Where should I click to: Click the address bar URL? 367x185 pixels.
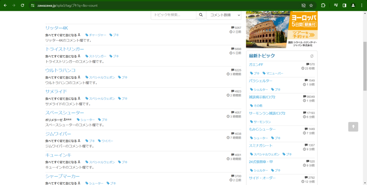pyautogui.click(x=67, y=5)
